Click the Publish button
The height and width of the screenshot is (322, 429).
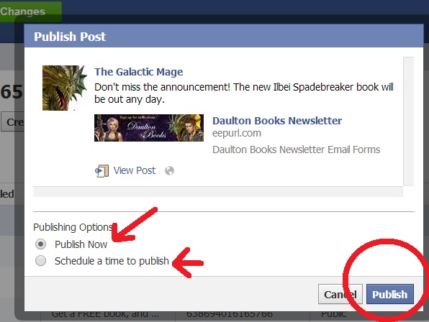coord(390,294)
